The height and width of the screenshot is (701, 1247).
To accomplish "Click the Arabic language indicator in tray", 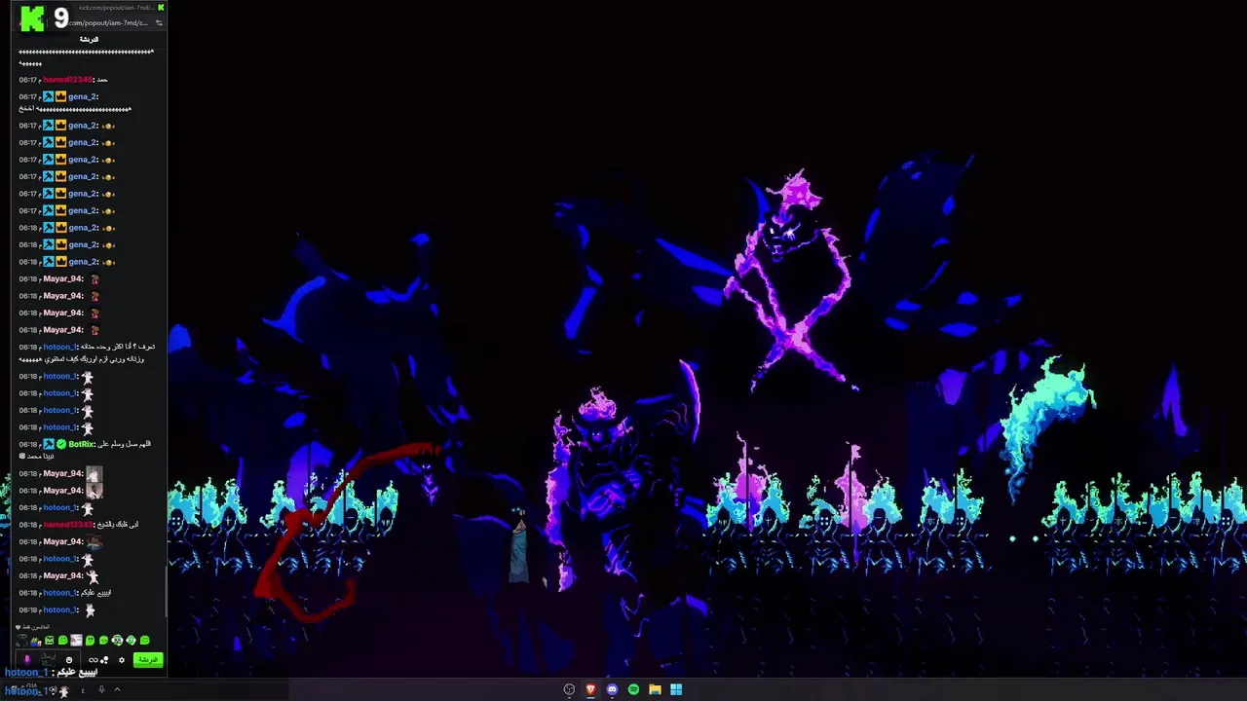I will click(x=83, y=690).
